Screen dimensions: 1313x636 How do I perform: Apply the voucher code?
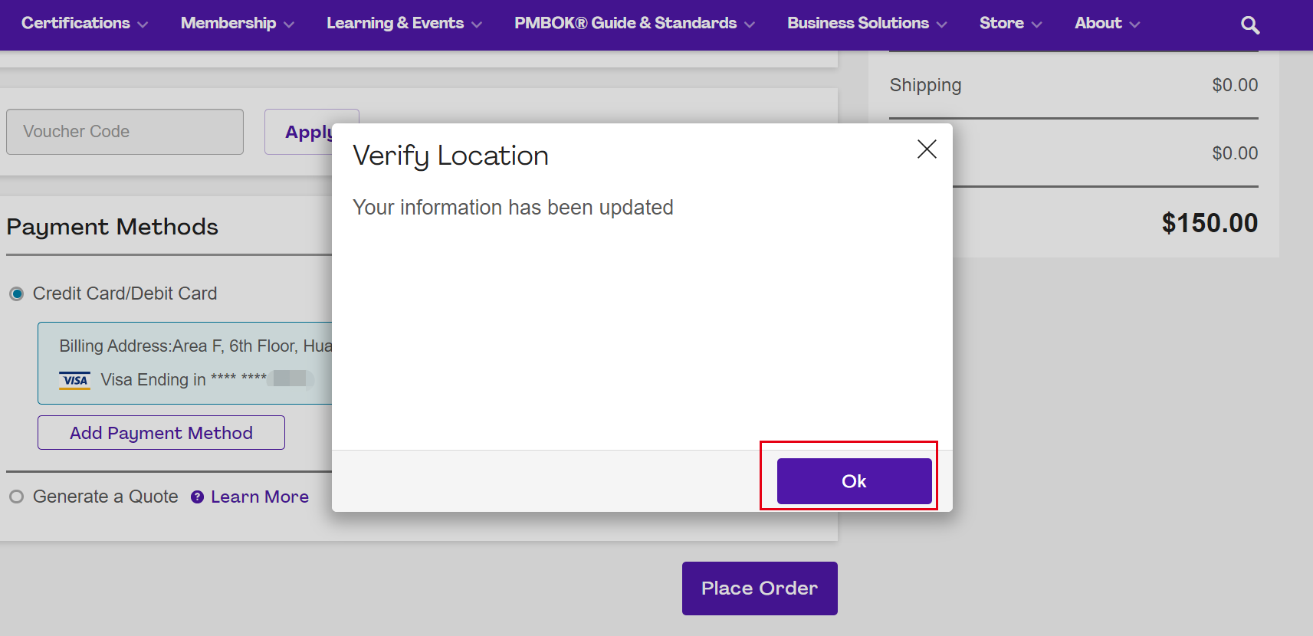[308, 132]
